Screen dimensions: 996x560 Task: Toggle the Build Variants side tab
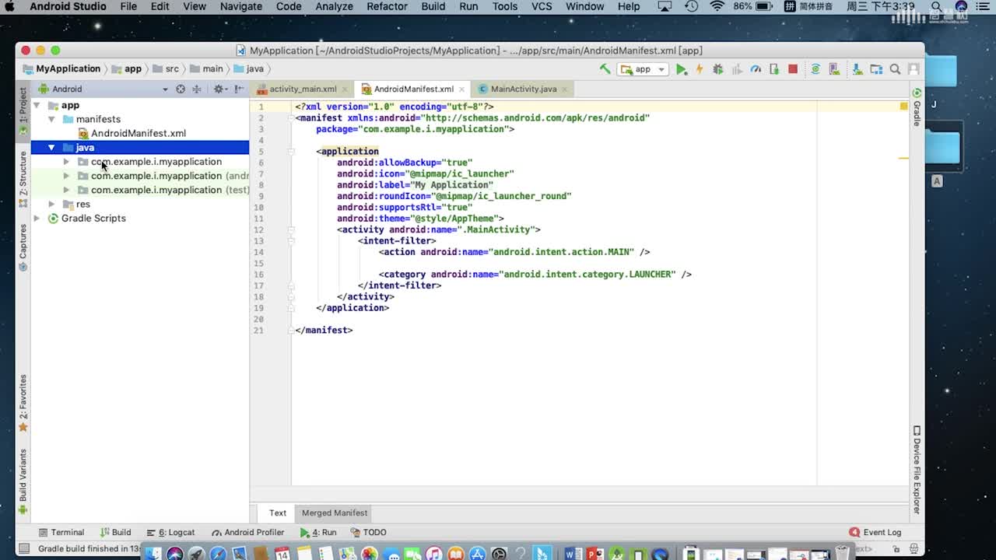(x=23, y=481)
